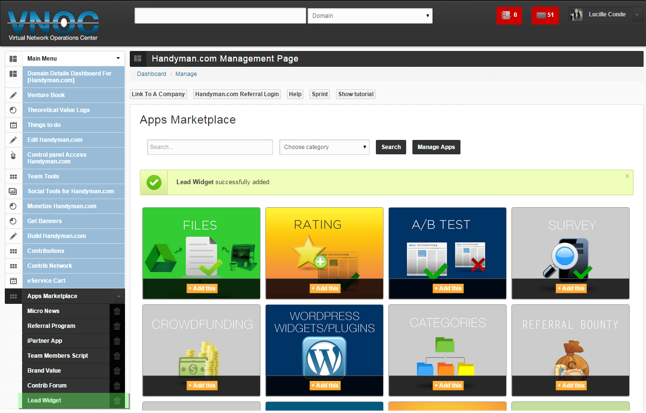The image size is (646, 413).
Task: Expand the Main Menu dropdown arrow
Action: (118, 59)
